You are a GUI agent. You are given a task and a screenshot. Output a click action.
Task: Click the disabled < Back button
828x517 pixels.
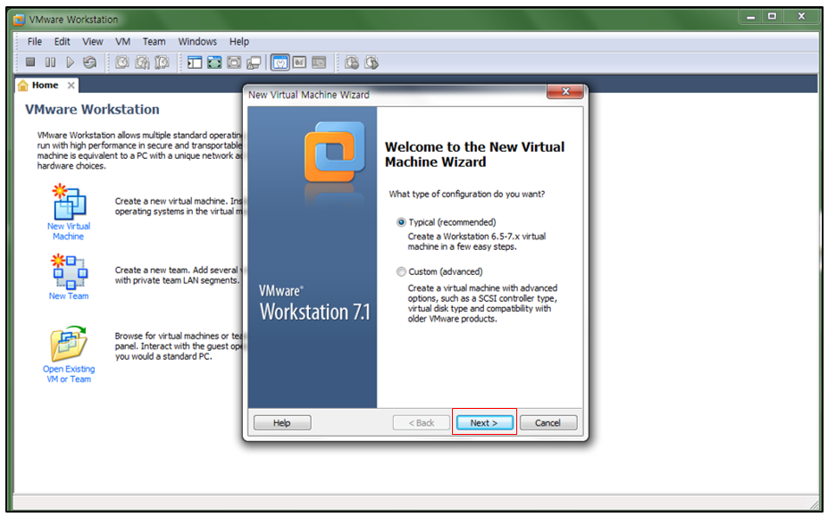pos(422,423)
